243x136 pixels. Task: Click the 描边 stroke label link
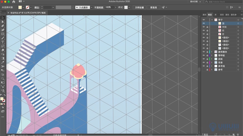click(37, 8)
